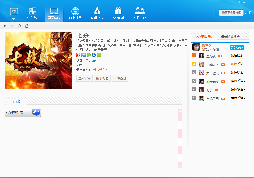The image size is (254, 178).
Task: Click 七杀双线1服 latest server link
Action: click(x=100, y=70)
